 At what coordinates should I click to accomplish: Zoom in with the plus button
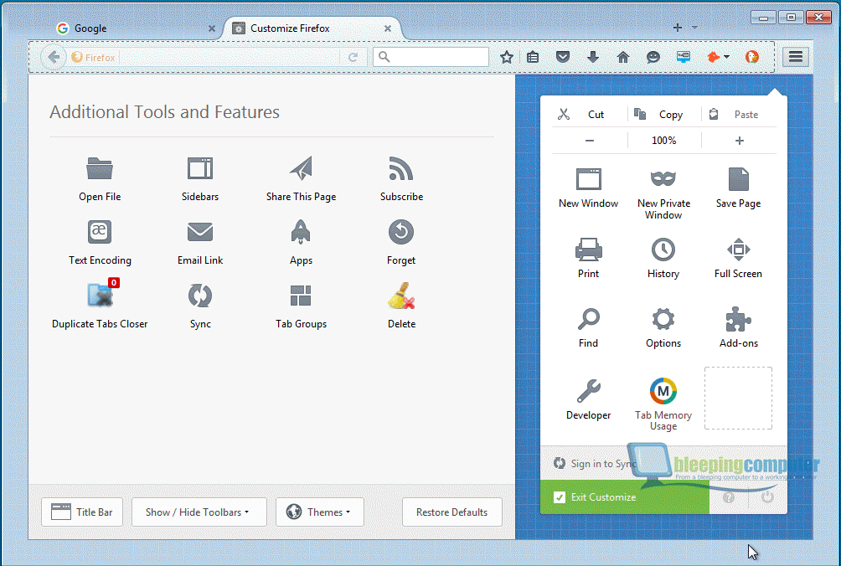pyautogui.click(x=739, y=141)
